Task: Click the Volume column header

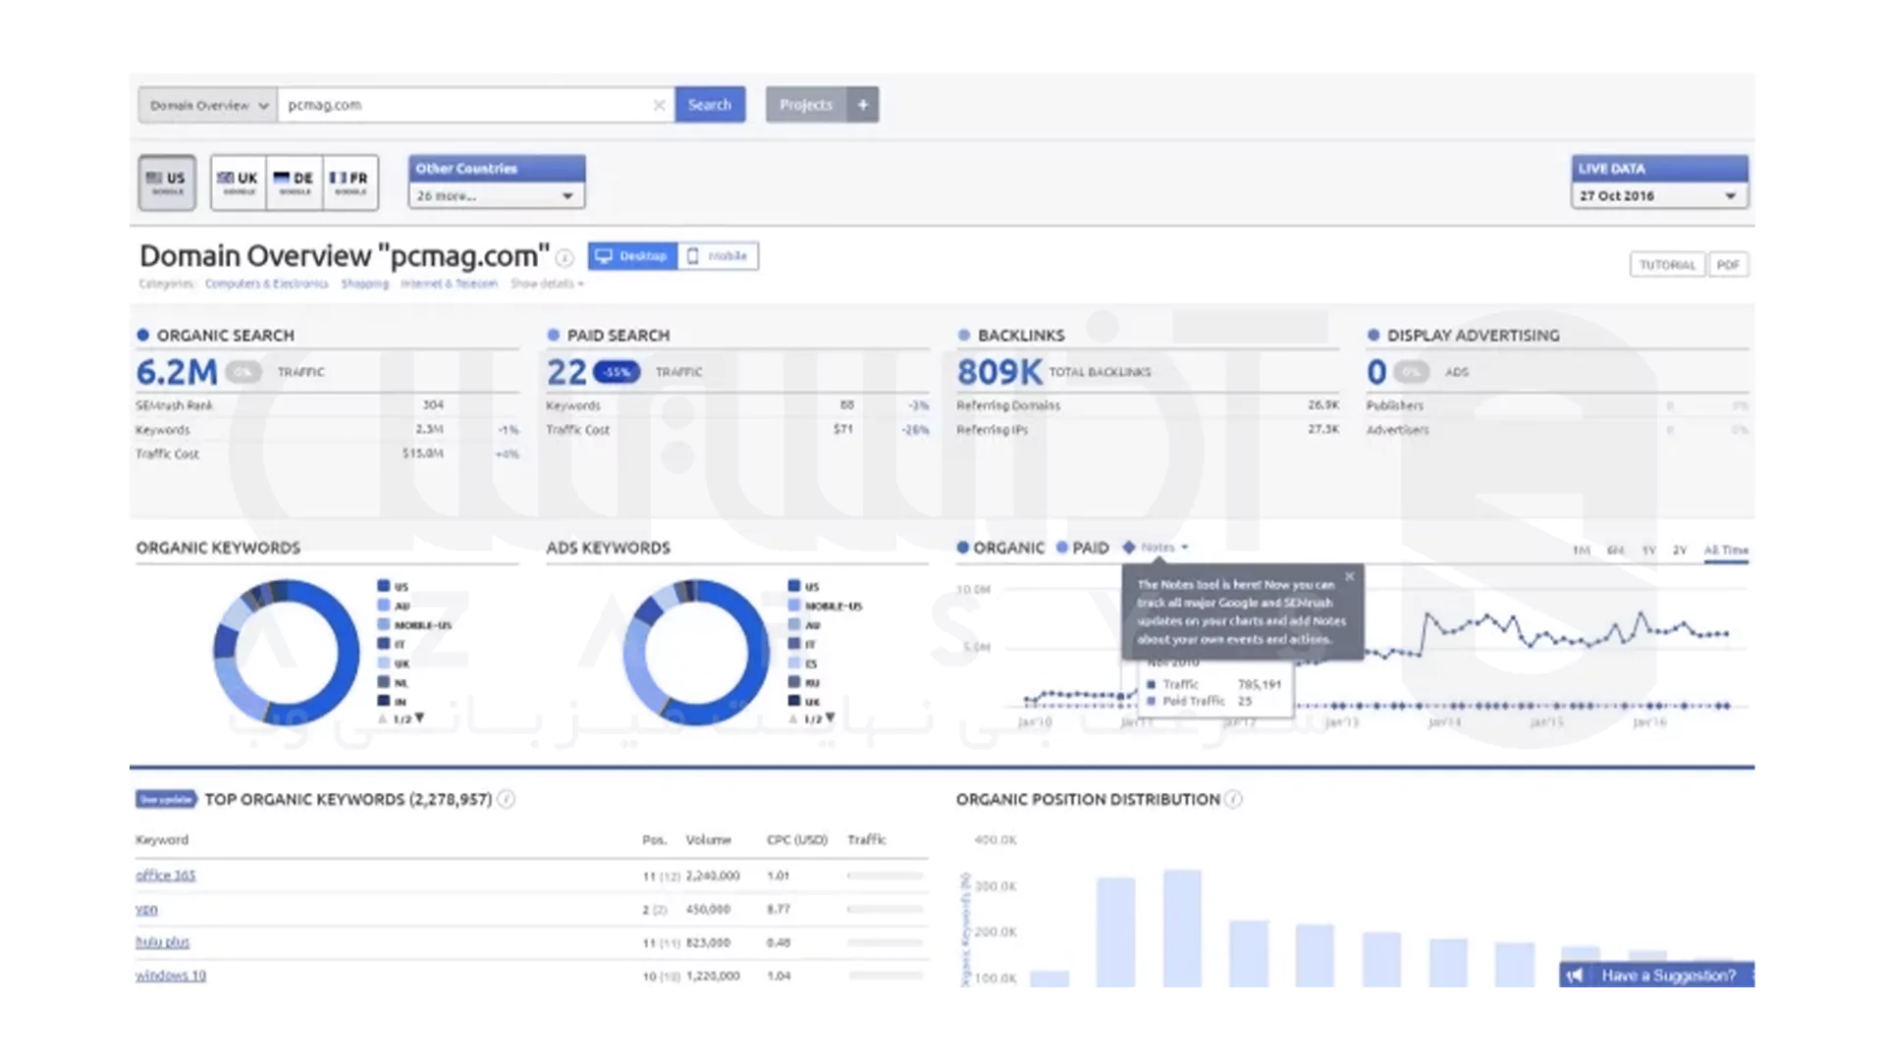Action: (708, 840)
